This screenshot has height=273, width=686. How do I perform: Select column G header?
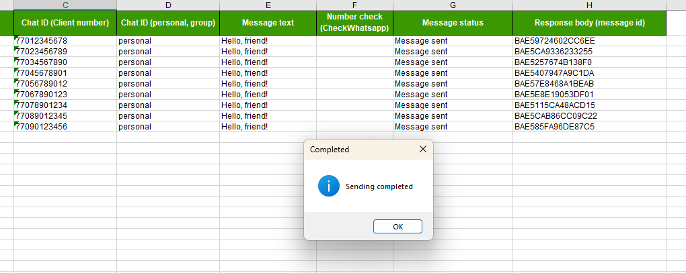(453, 5)
